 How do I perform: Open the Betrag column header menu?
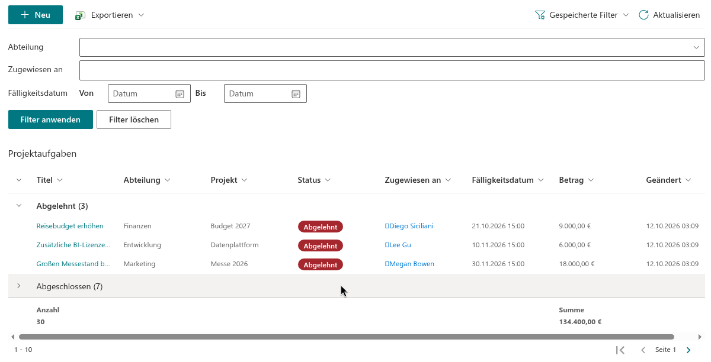(577, 180)
